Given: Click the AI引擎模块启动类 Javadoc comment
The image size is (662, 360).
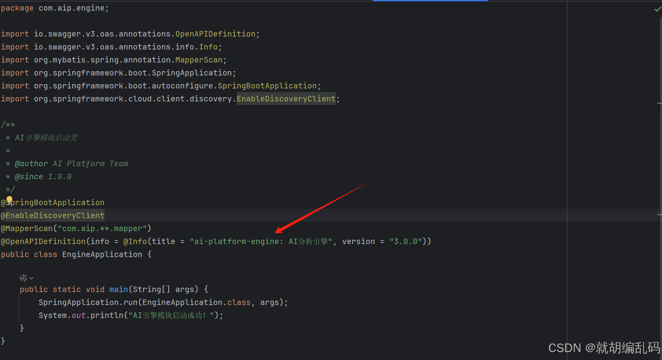Looking at the screenshot, I should pyautogui.click(x=46, y=138).
